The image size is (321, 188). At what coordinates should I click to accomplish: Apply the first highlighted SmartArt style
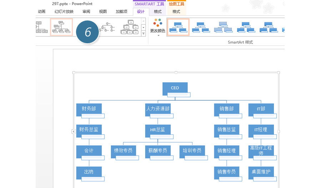[178, 28]
